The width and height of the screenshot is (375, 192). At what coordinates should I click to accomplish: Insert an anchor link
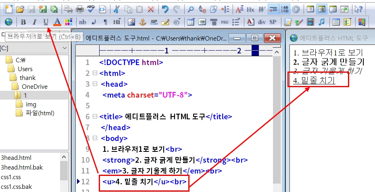[142, 22]
